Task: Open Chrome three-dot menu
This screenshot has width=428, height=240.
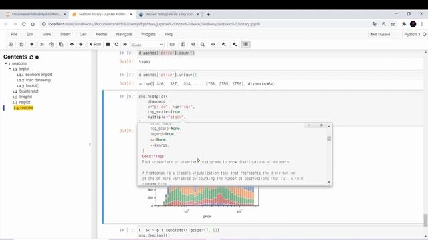Action: click(422, 24)
